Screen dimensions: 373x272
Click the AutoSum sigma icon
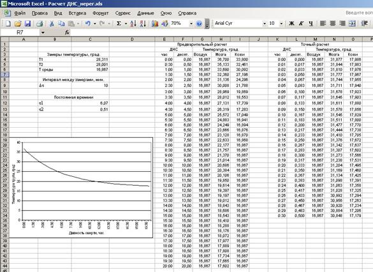coord(119,24)
